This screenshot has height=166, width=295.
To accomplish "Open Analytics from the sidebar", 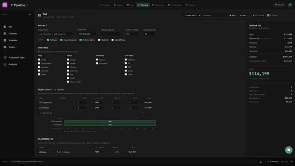I will (12, 65).
